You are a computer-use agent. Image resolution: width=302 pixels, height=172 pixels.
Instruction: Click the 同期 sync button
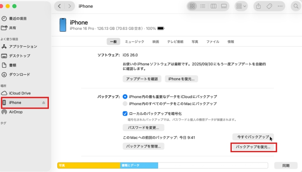tap(286, 166)
